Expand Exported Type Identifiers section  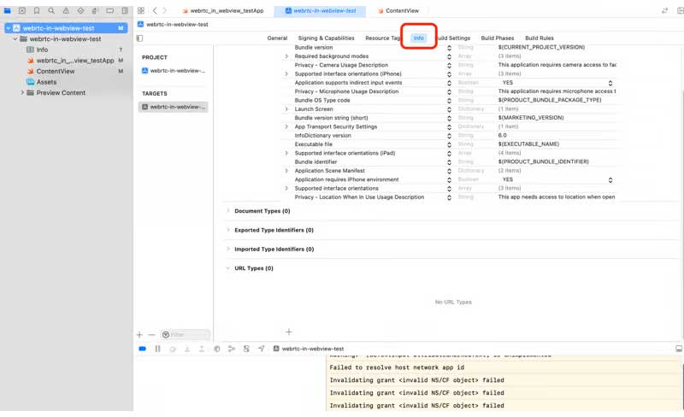pos(227,230)
